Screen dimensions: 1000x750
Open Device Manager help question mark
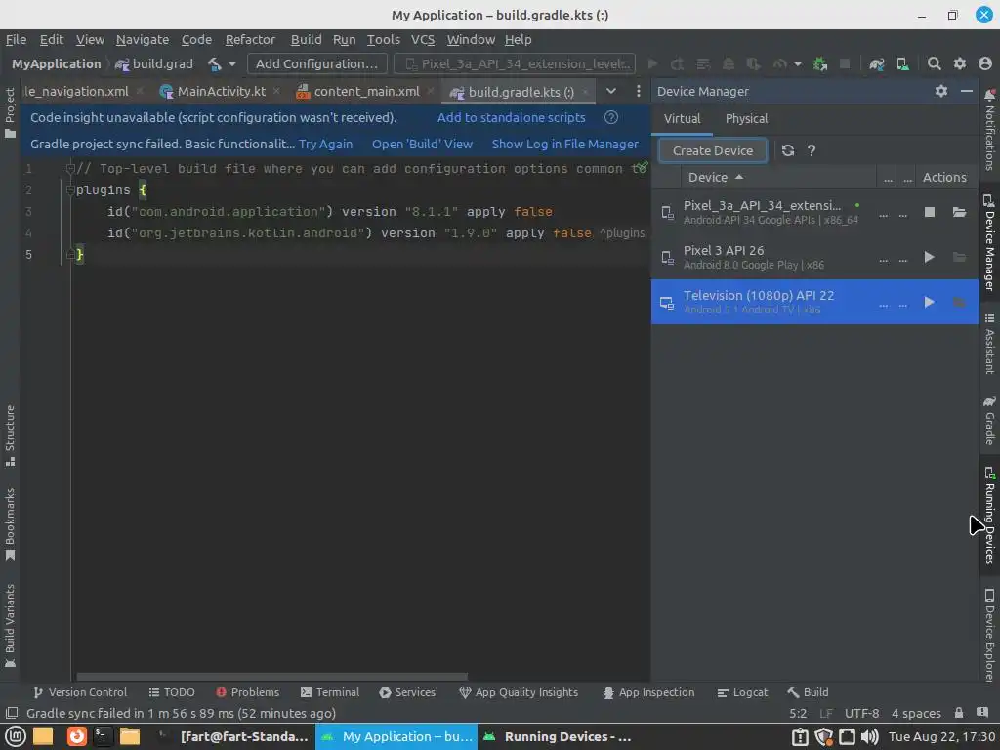812,150
